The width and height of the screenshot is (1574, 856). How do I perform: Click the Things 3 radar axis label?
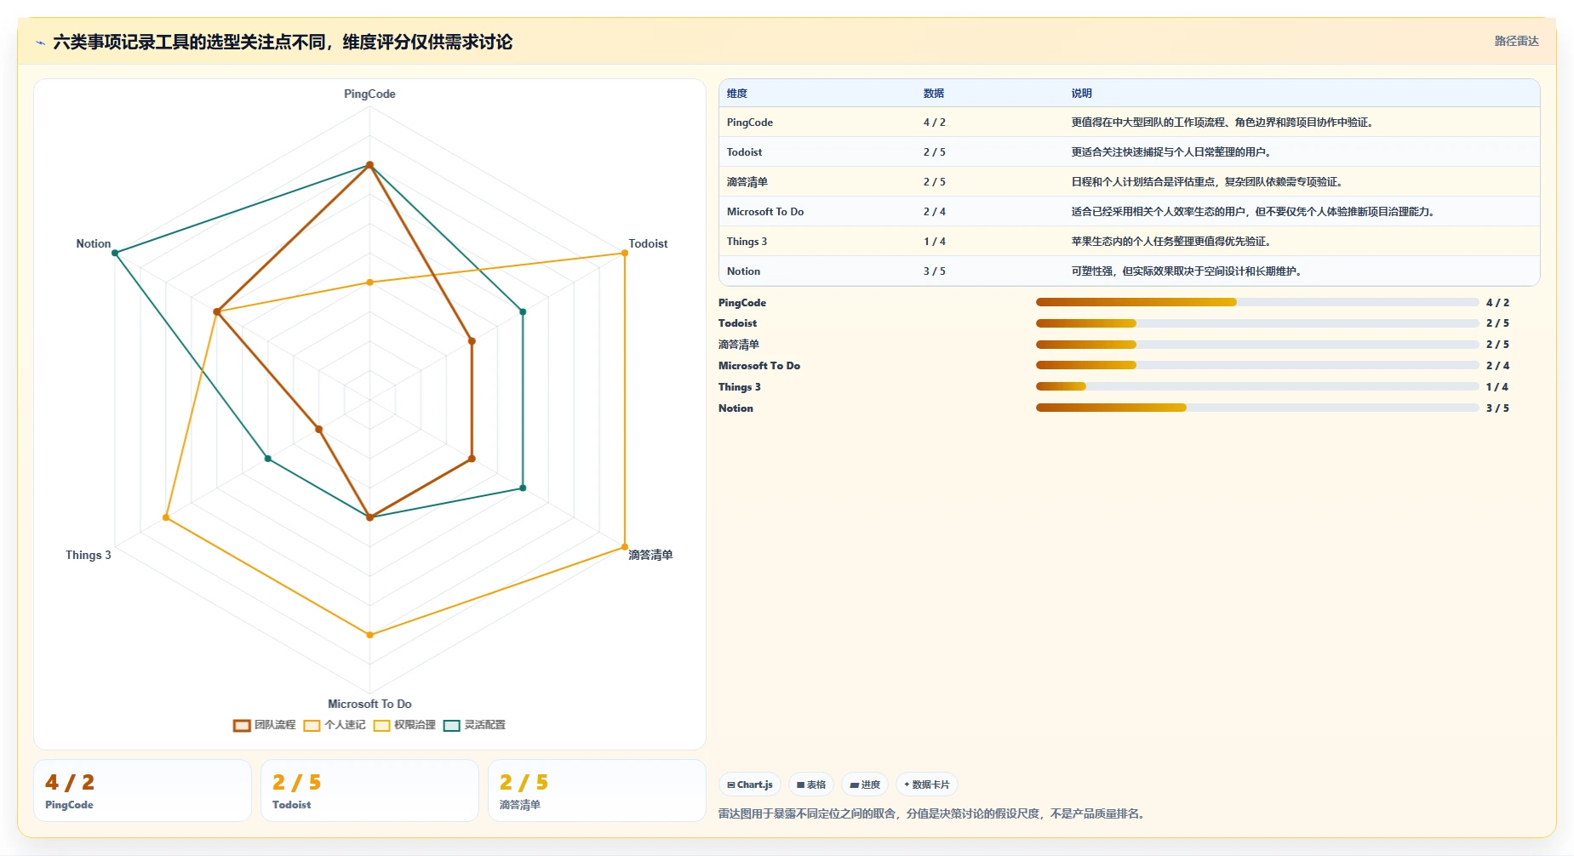coord(89,556)
